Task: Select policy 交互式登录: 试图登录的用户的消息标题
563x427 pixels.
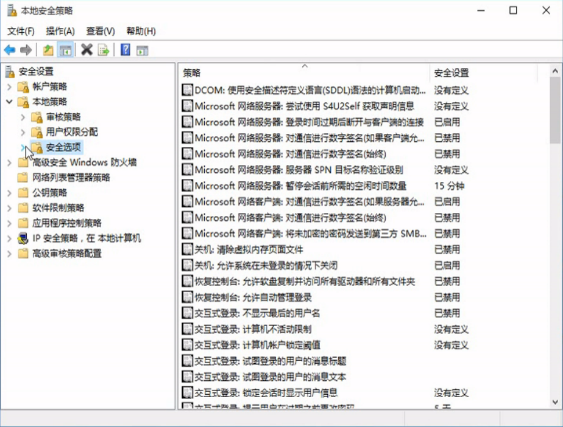Action: 270,361
